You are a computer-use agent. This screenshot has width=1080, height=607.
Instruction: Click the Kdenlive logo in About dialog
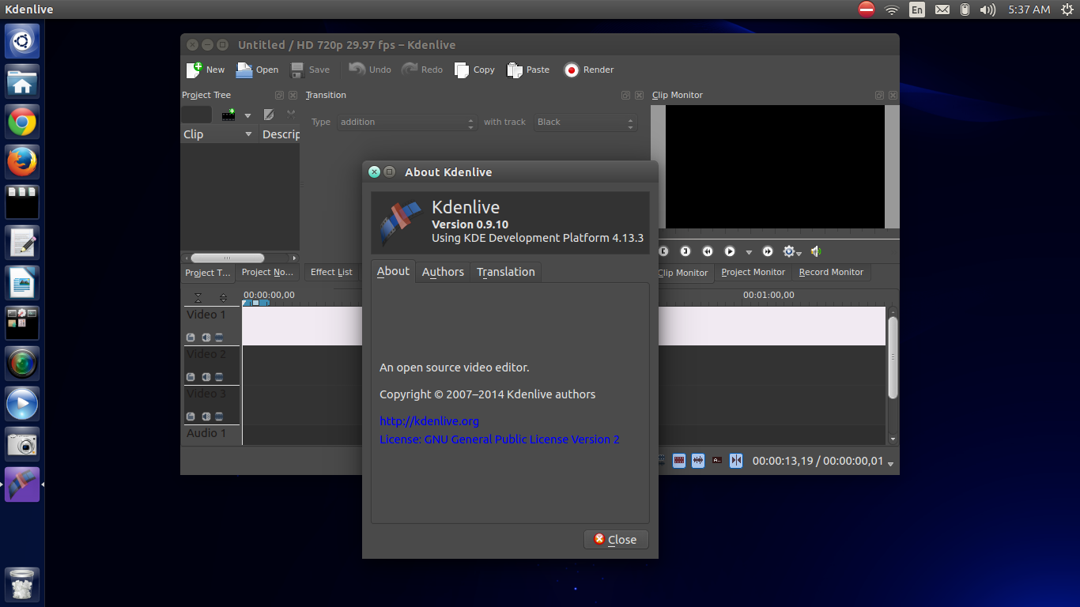(401, 224)
